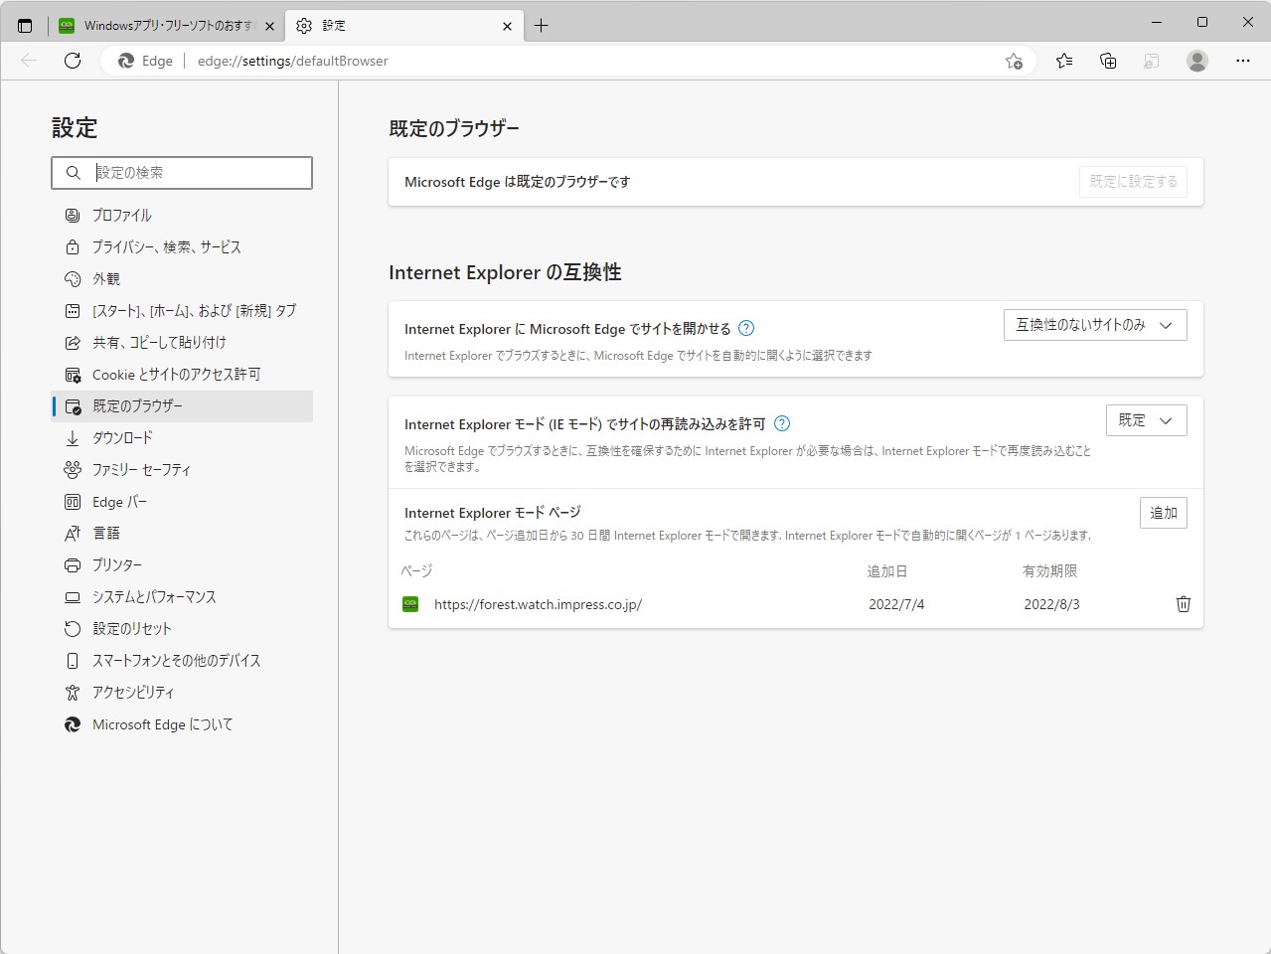Screen dimensions: 1271x954
Task: Select the ダウンロード sidebar icon
Action: tap(125, 437)
